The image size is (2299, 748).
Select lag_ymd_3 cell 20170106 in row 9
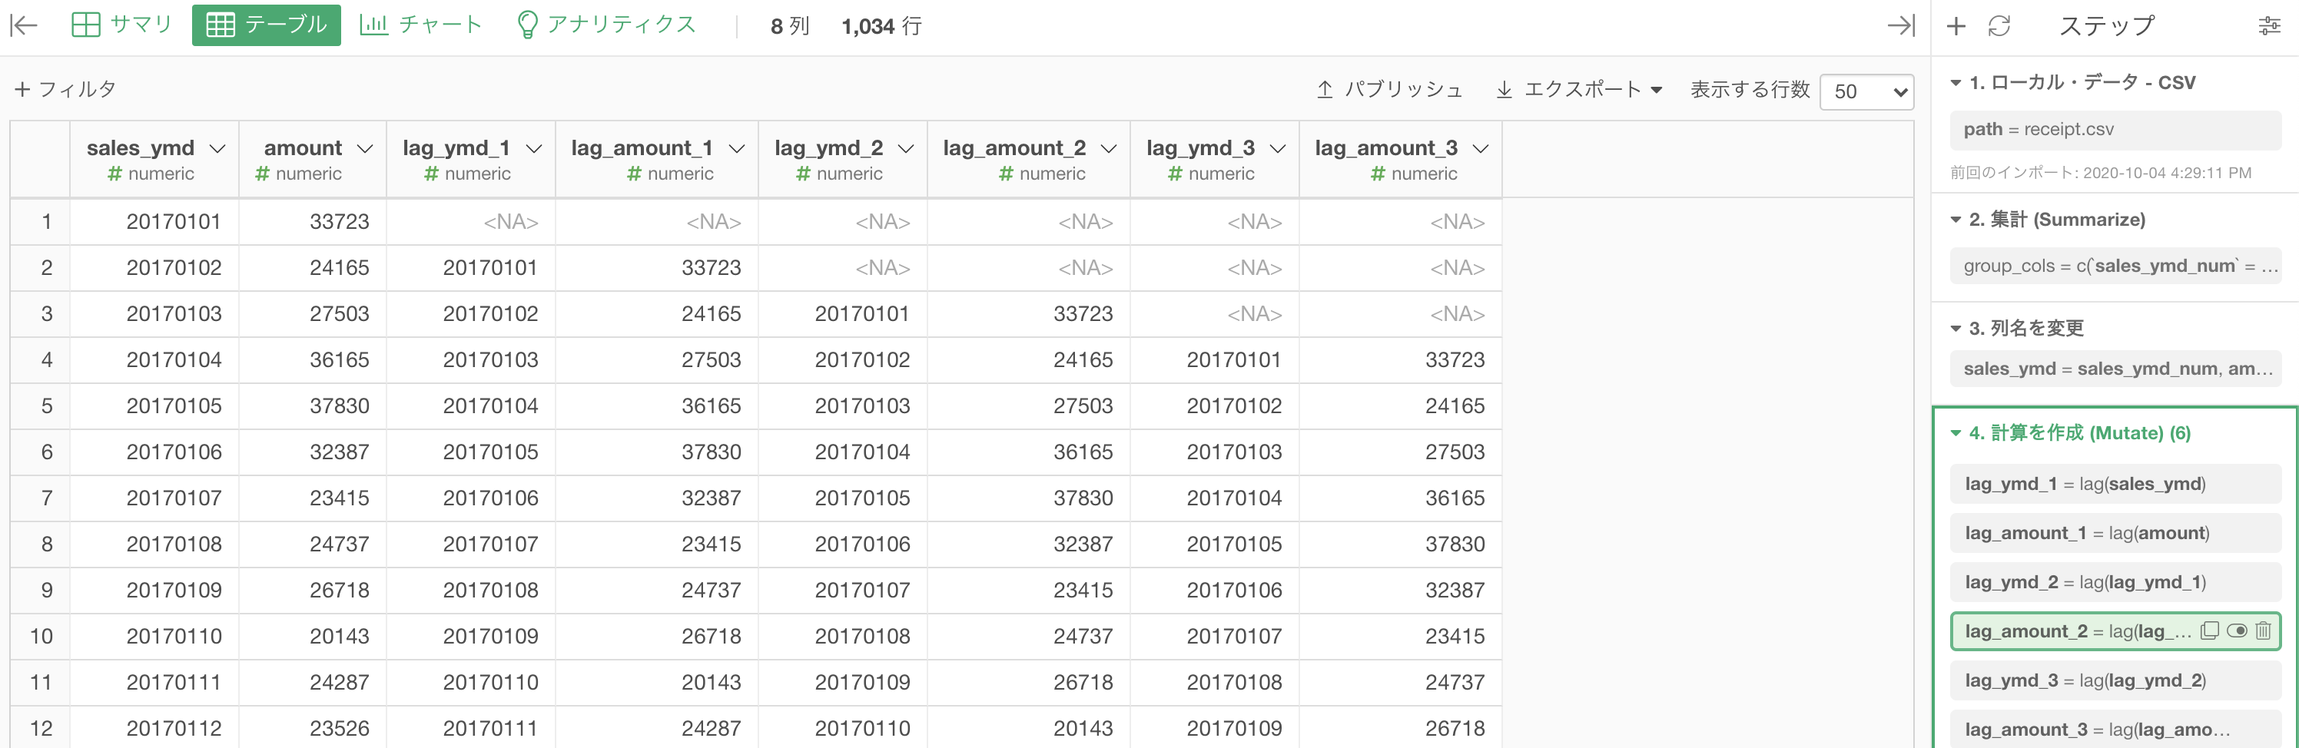tap(1215, 591)
